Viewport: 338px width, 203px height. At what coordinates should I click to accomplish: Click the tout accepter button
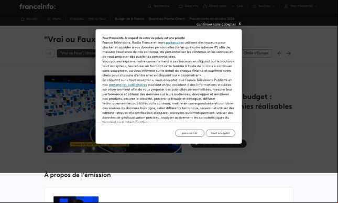pyautogui.click(x=220, y=133)
